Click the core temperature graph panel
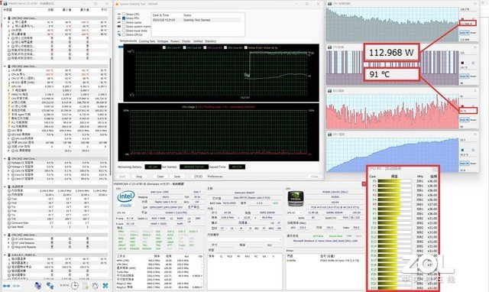Screen dimensions: 489x292 (392, 111)
